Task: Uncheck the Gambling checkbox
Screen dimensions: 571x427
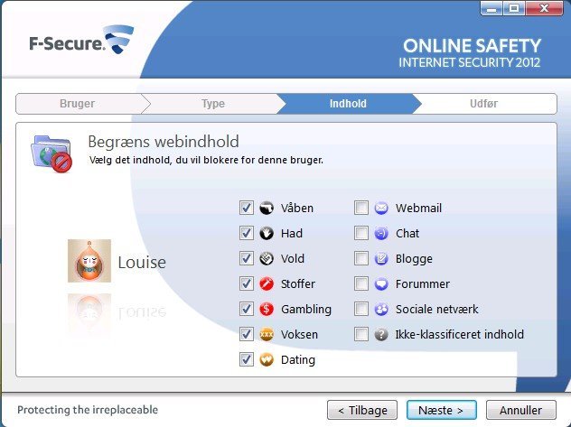Action: pos(246,309)
